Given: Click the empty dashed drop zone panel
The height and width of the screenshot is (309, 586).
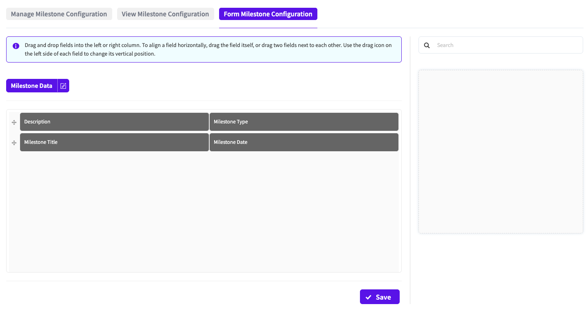Looking at the screenshot, I should [500, 152].
